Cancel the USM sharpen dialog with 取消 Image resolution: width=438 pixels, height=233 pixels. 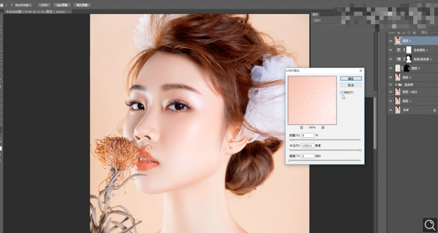pyautogui.click(x=351, y=85)
